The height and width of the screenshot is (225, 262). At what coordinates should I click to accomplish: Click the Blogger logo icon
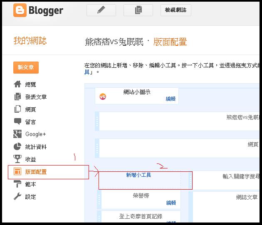(20, 10)
